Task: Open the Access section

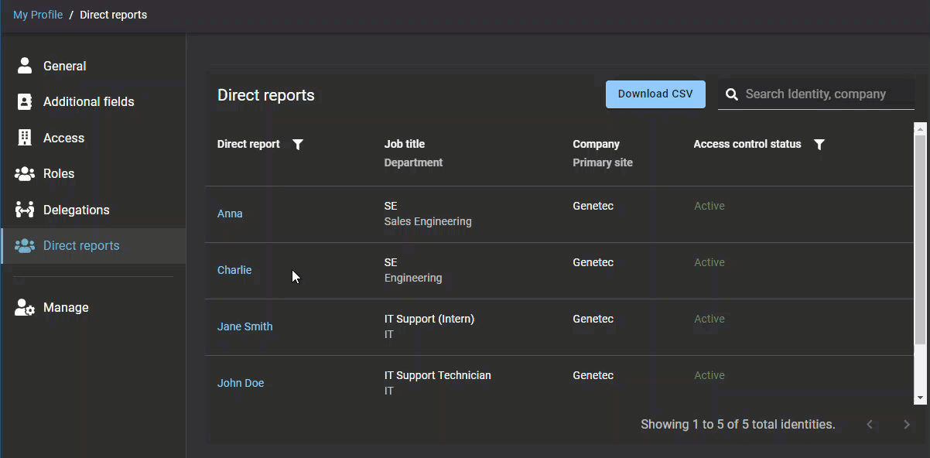Action: tap(94, 138)
